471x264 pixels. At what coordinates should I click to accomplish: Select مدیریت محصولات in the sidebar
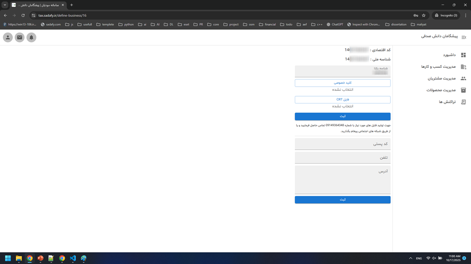[x=444, y=90]
